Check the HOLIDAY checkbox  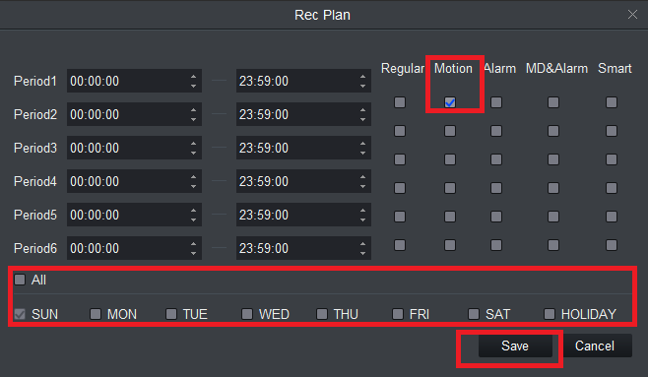tap(550, 314)
